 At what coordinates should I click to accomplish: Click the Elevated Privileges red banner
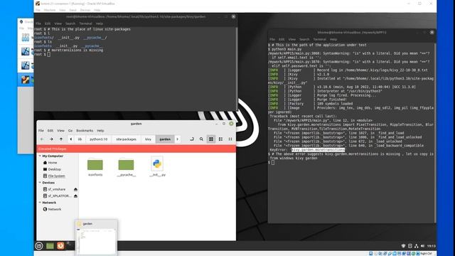click(x=136, y=149)
